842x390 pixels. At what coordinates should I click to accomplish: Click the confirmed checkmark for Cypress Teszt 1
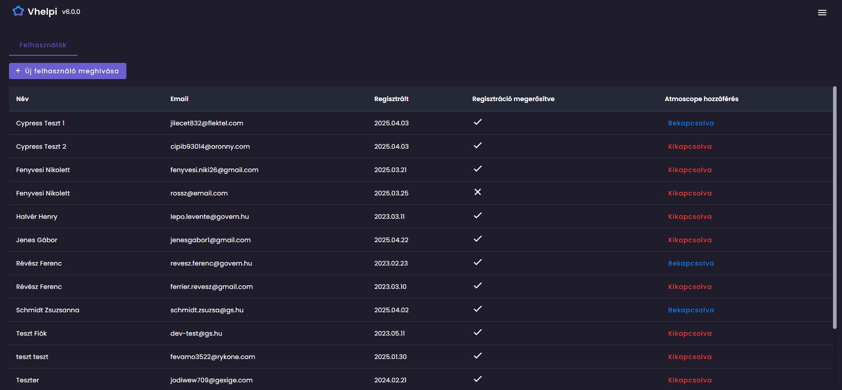pyautogui.click(x=478, y=122)
